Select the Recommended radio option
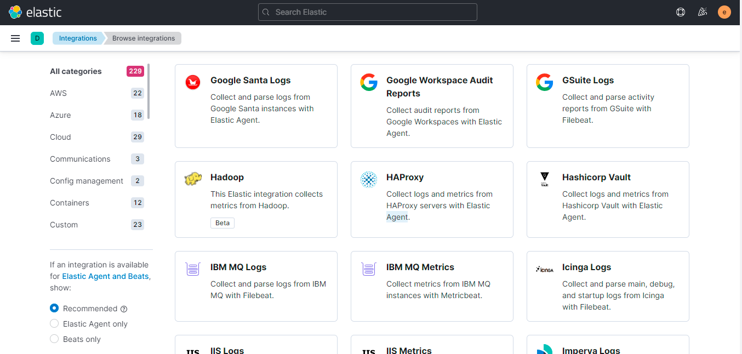This screenshot has height=354, width=742. pyautogui.click(x=54, y=309)
